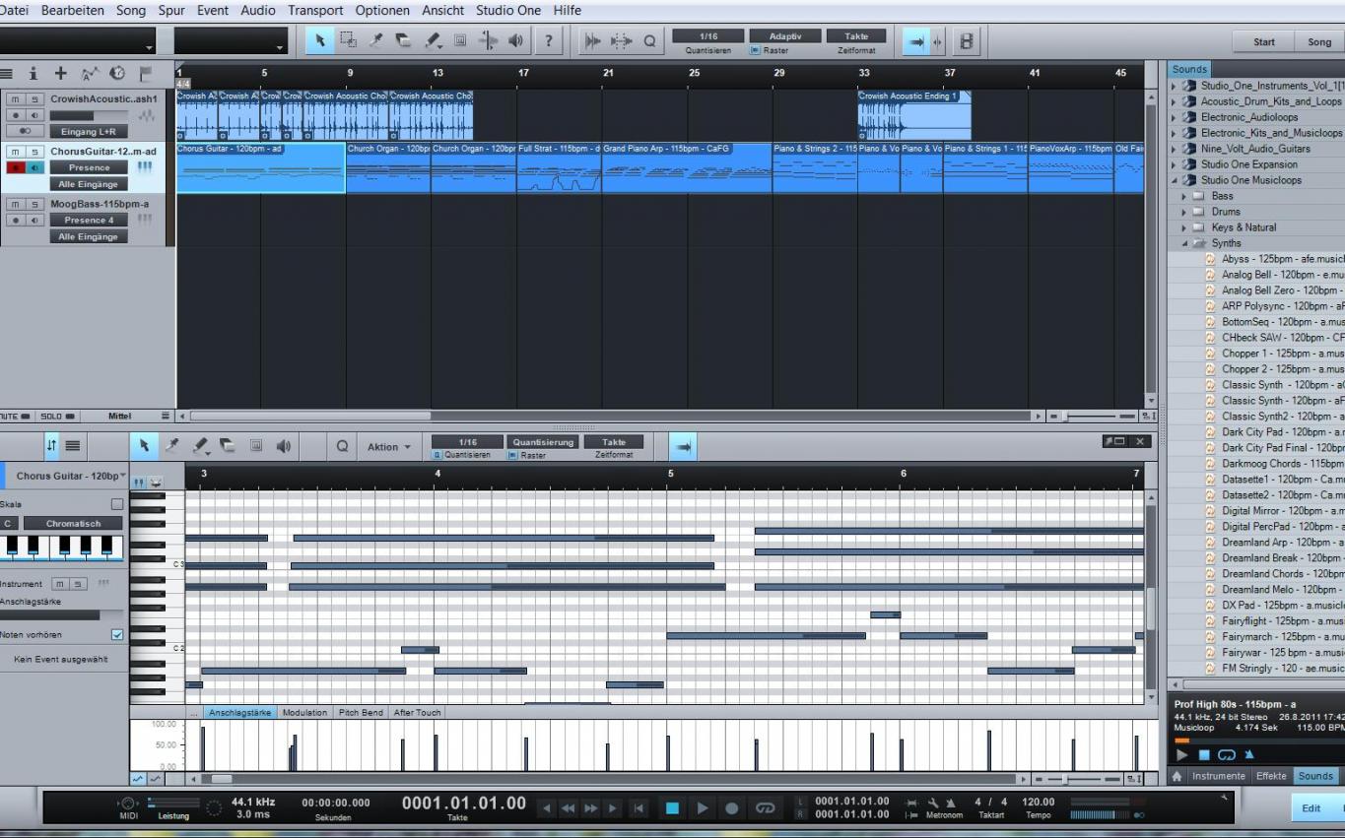Click the question mark help icon
This screenshot has height=838, width=1345.
549,40
